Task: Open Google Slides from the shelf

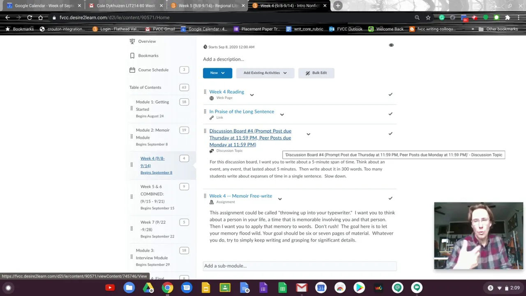Action: point(206,288)
